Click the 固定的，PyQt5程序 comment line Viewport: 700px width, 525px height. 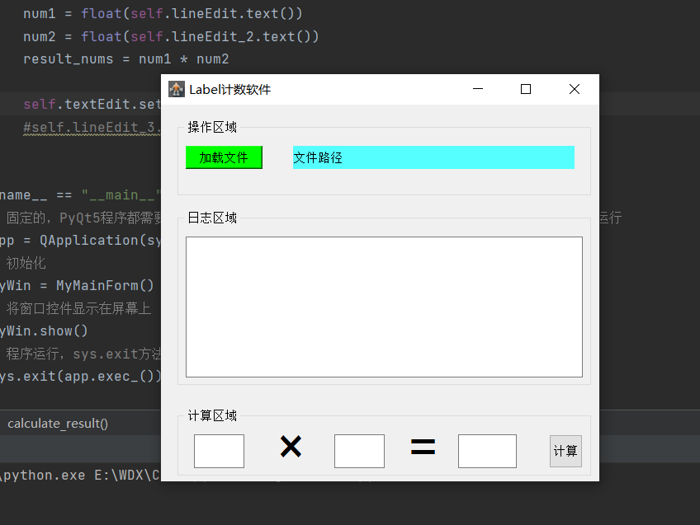coord(83,218)
